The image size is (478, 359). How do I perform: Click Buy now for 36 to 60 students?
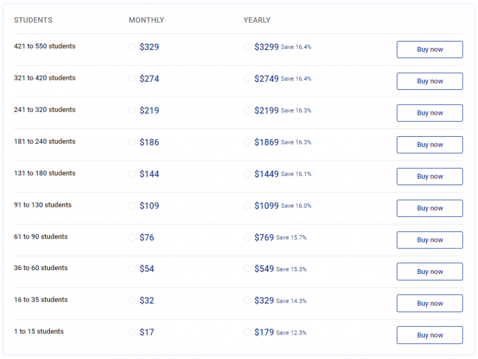tap(429, 272)
